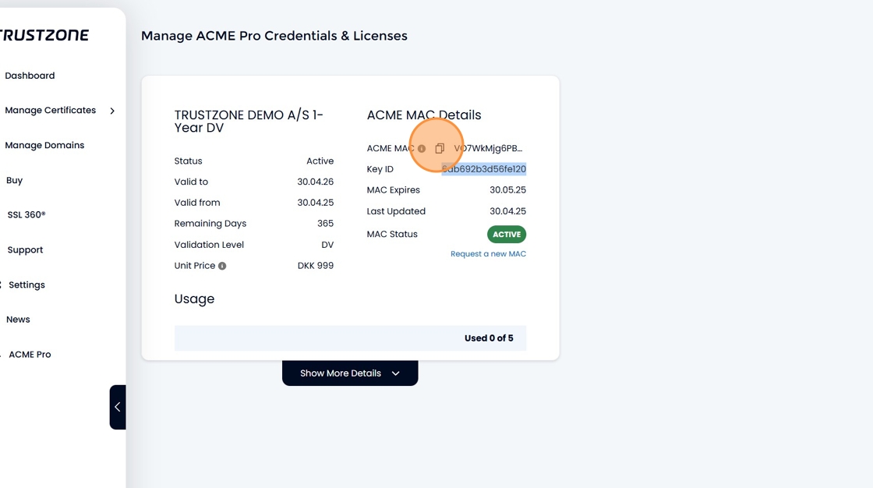Copy the ACME MAC value using copy icon
Viewport: 873px width, 488px height.
[440, 148]
